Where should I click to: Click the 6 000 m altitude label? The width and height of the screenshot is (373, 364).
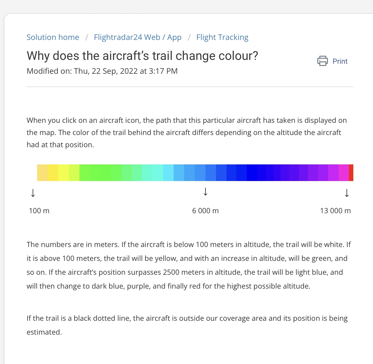point(205,211)
